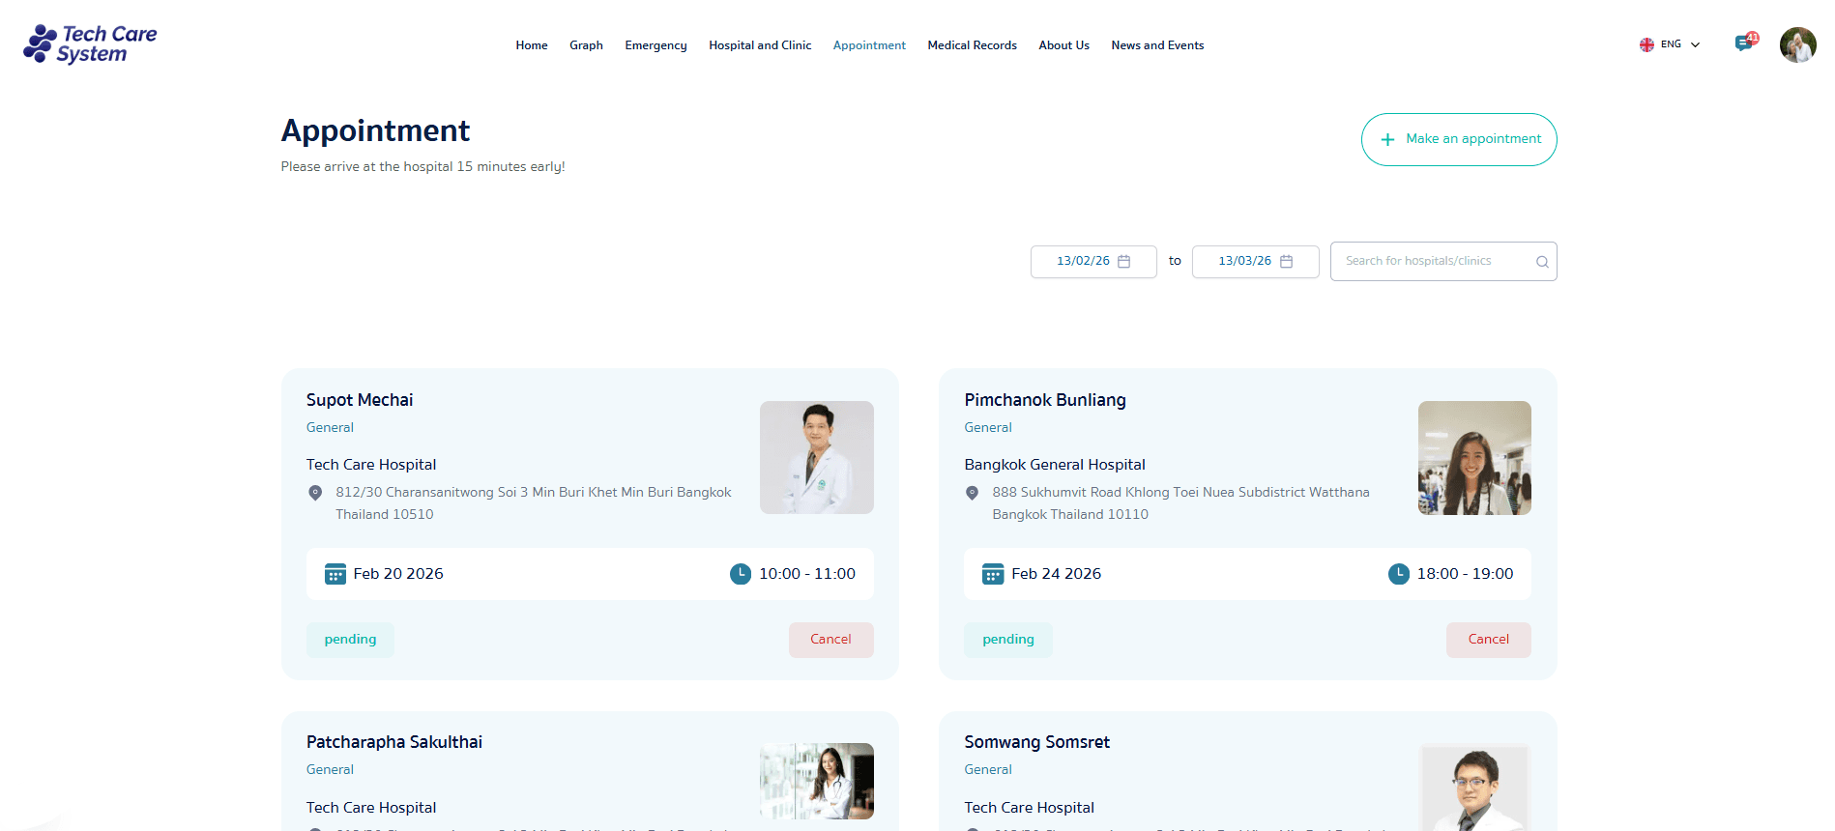Click calendar icon in start date field
The height and width of the screenshot is (831, 1835).
[1124, 262]
